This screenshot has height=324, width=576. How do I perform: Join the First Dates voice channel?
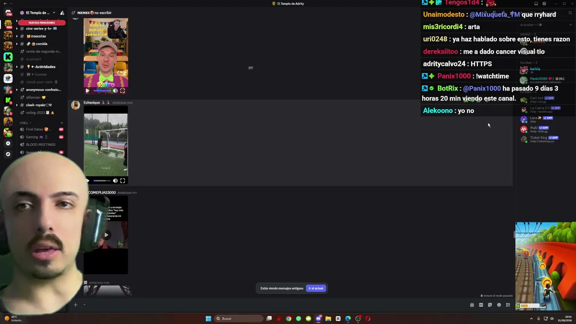coord(41,129)
